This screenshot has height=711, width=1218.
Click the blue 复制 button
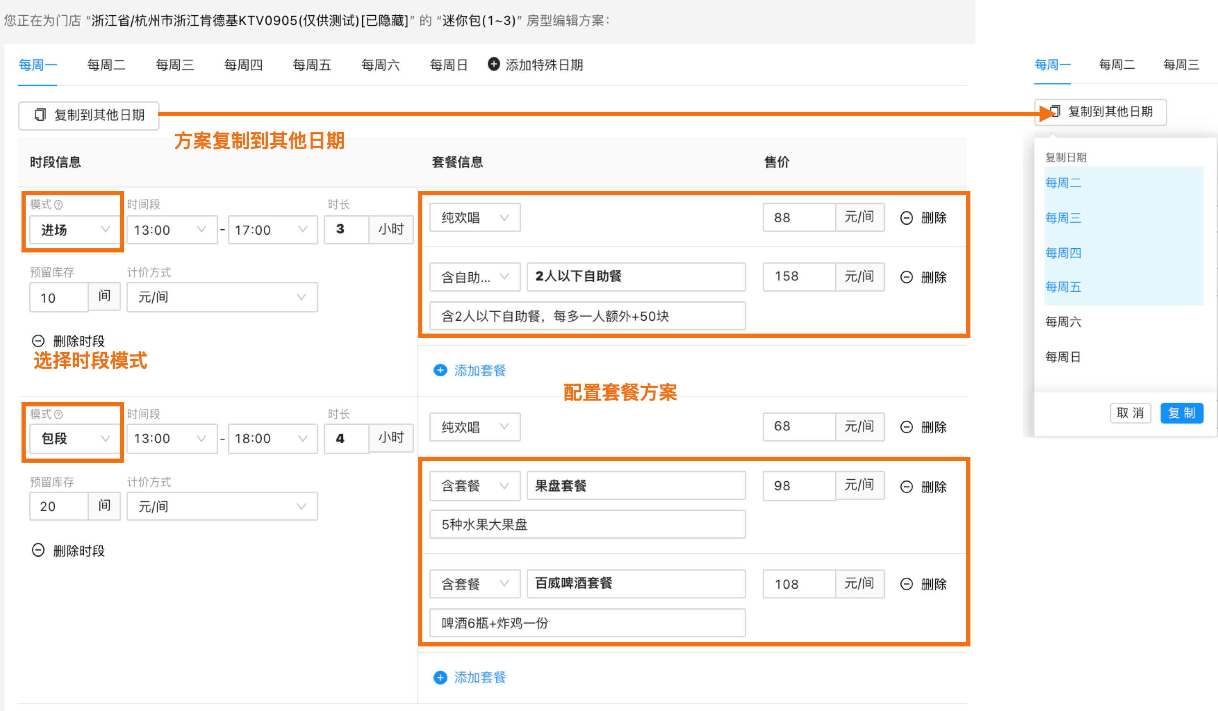[1182, 413]
